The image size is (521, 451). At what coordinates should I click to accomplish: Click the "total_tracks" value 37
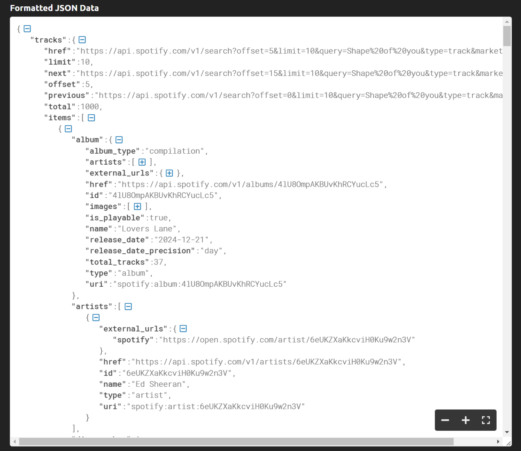[158, 262]
